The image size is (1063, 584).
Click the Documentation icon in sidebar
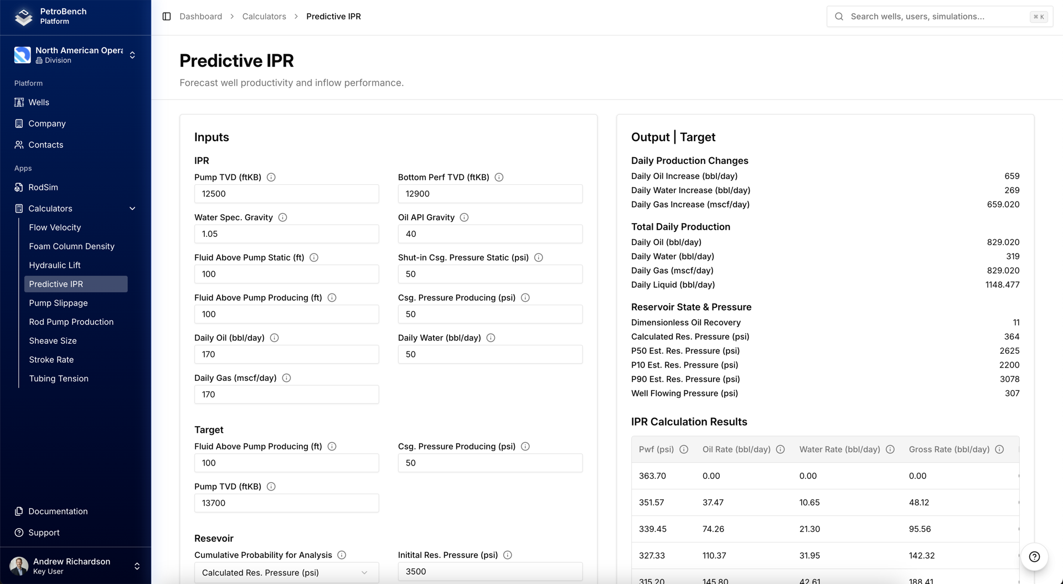tap(18, 511)
